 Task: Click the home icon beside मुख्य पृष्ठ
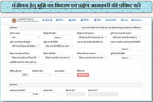tap(43, 20)
